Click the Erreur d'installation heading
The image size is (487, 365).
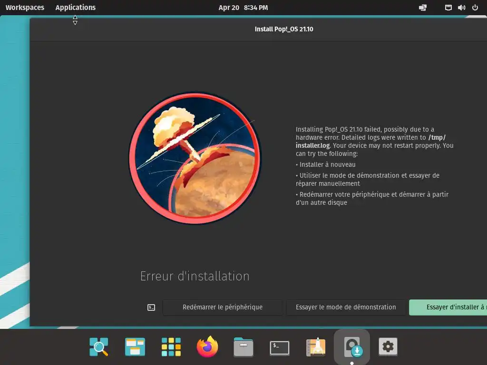tap(195, 276)
